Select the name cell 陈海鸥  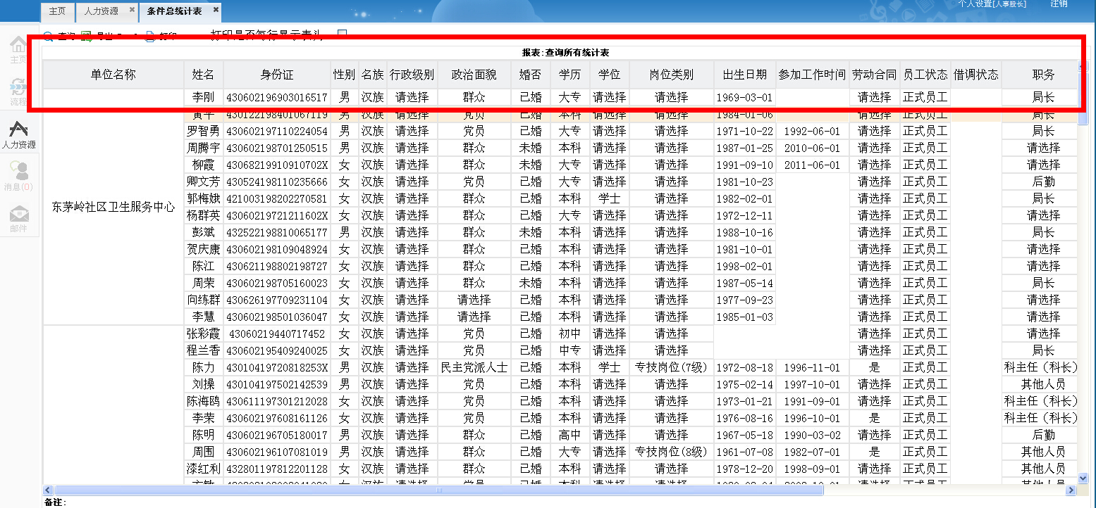pos(204,401)
